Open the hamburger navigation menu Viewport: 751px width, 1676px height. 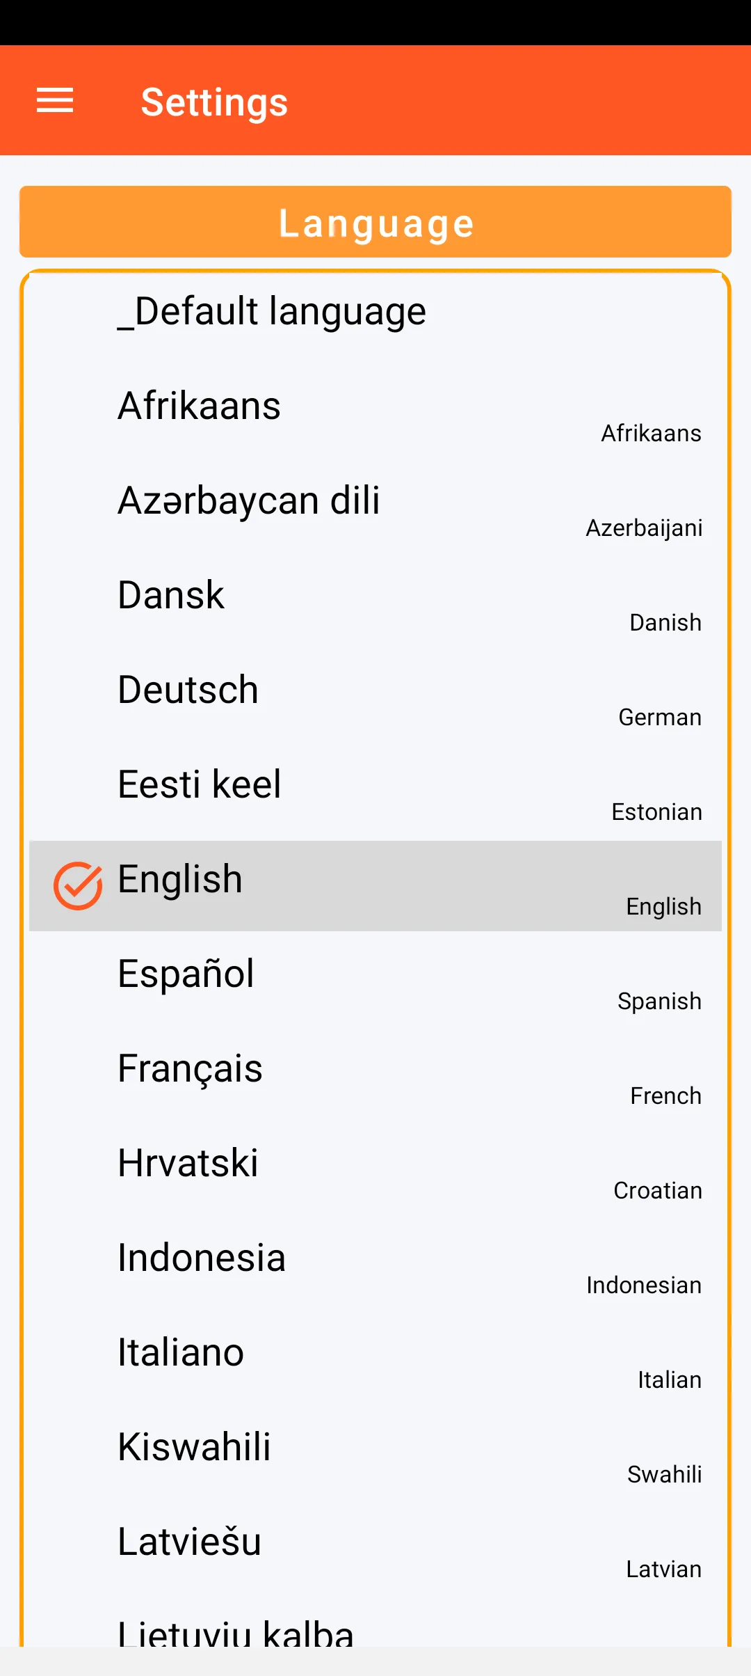tap(55, 101)
